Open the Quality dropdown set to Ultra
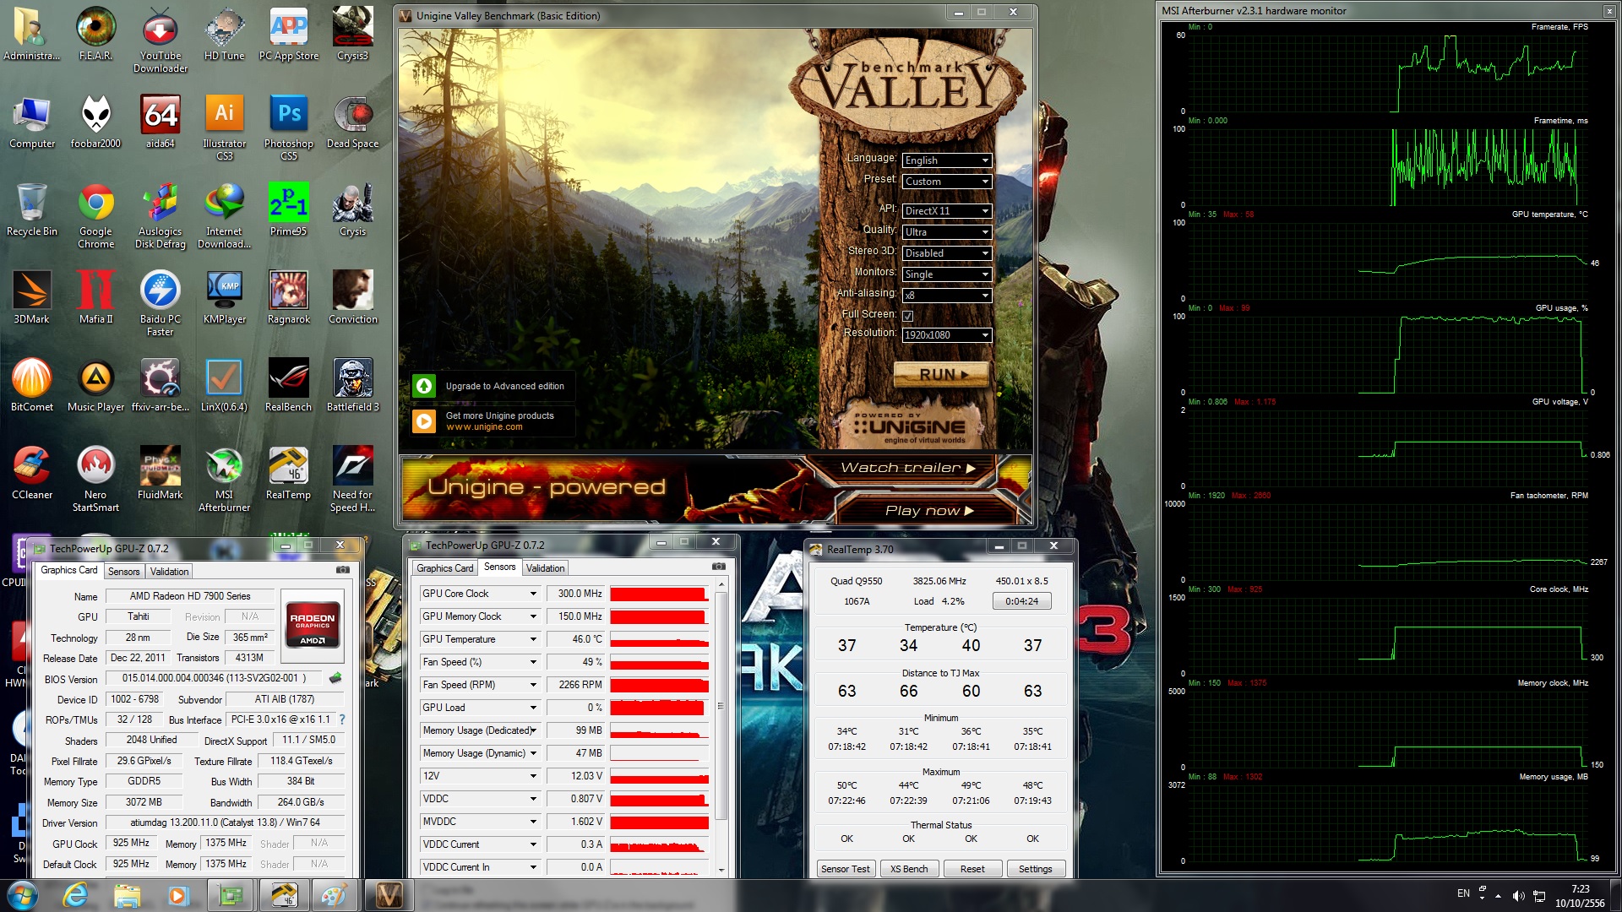This screenshot has width=1622, height=912. tap(946, 232)
